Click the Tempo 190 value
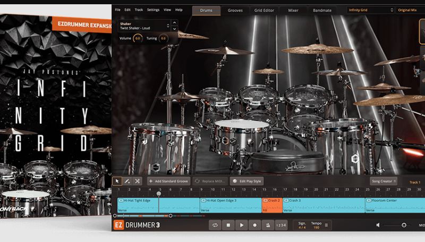 pos(316,227)
